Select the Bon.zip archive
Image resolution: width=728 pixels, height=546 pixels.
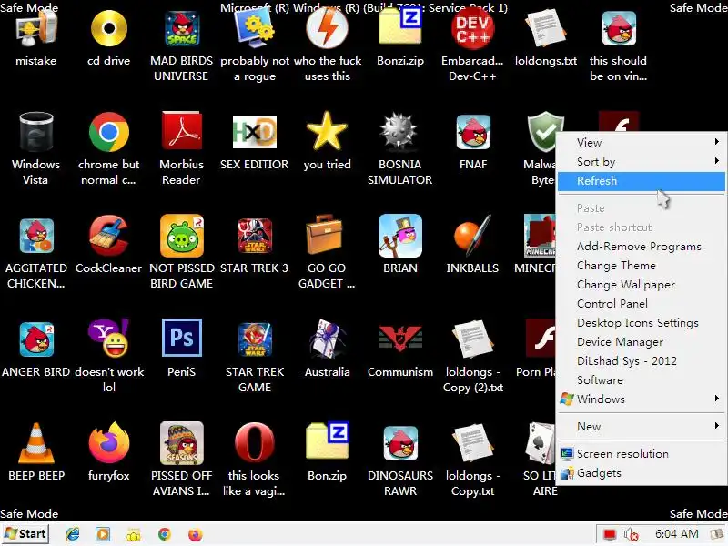(328, 441)
